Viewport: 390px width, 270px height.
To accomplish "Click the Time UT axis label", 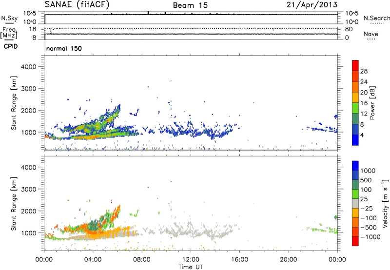I will click(x=191, y=267).
